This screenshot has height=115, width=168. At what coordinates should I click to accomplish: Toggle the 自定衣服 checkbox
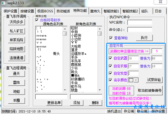tap(110, 66)
